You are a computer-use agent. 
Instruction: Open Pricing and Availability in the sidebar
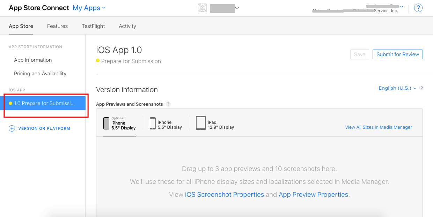point(40,74)
